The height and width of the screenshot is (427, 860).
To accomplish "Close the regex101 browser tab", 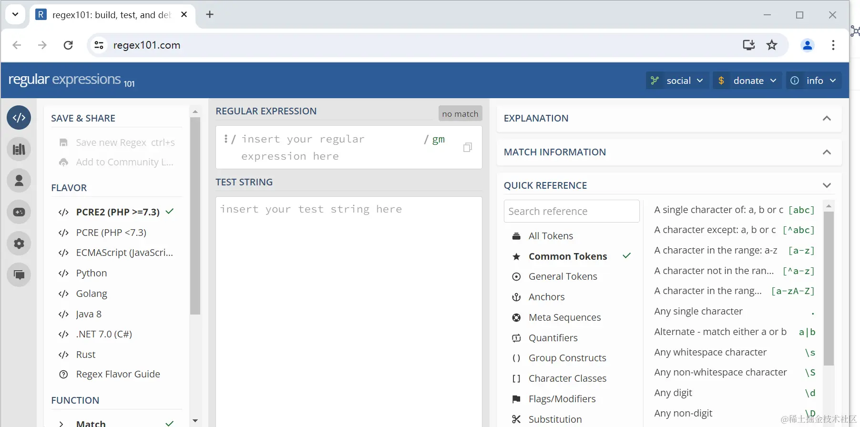I will (184, 14).
